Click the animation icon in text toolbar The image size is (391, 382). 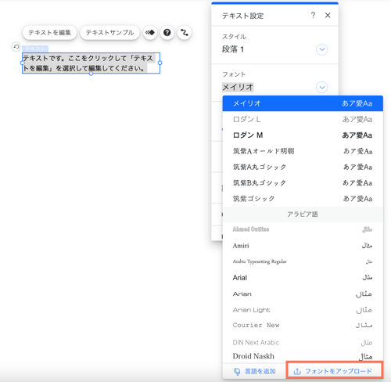(x=150, y=33)
